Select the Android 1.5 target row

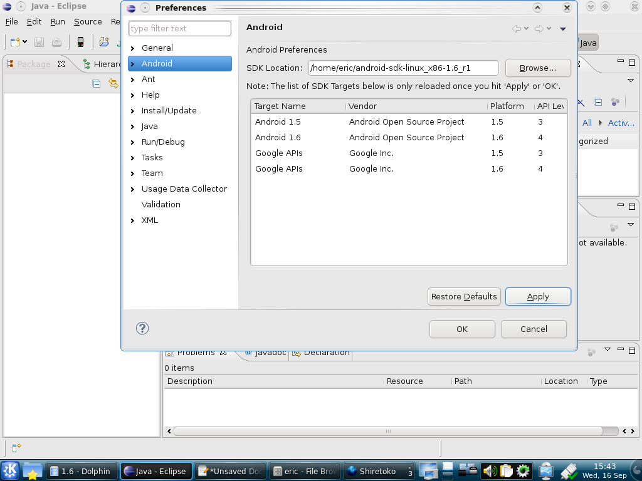(409, 122)
